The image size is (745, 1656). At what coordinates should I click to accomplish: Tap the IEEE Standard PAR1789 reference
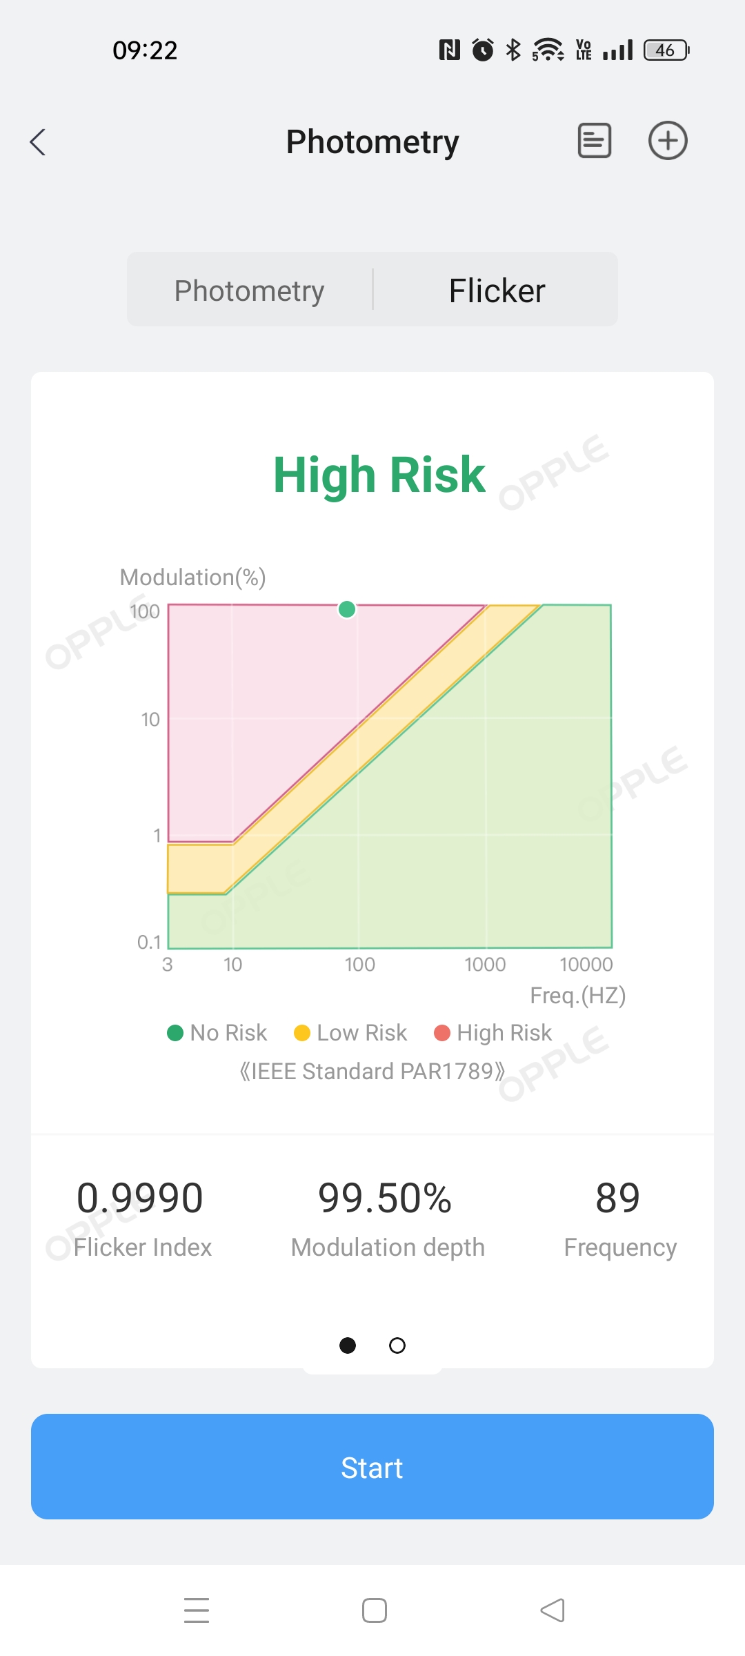(372, 1071)
